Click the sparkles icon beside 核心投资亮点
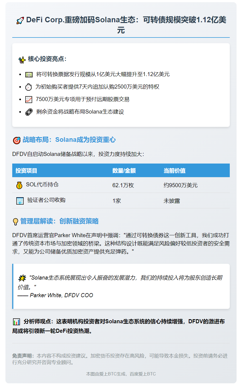Screen dimensions: 242x392 pos(22,60)
